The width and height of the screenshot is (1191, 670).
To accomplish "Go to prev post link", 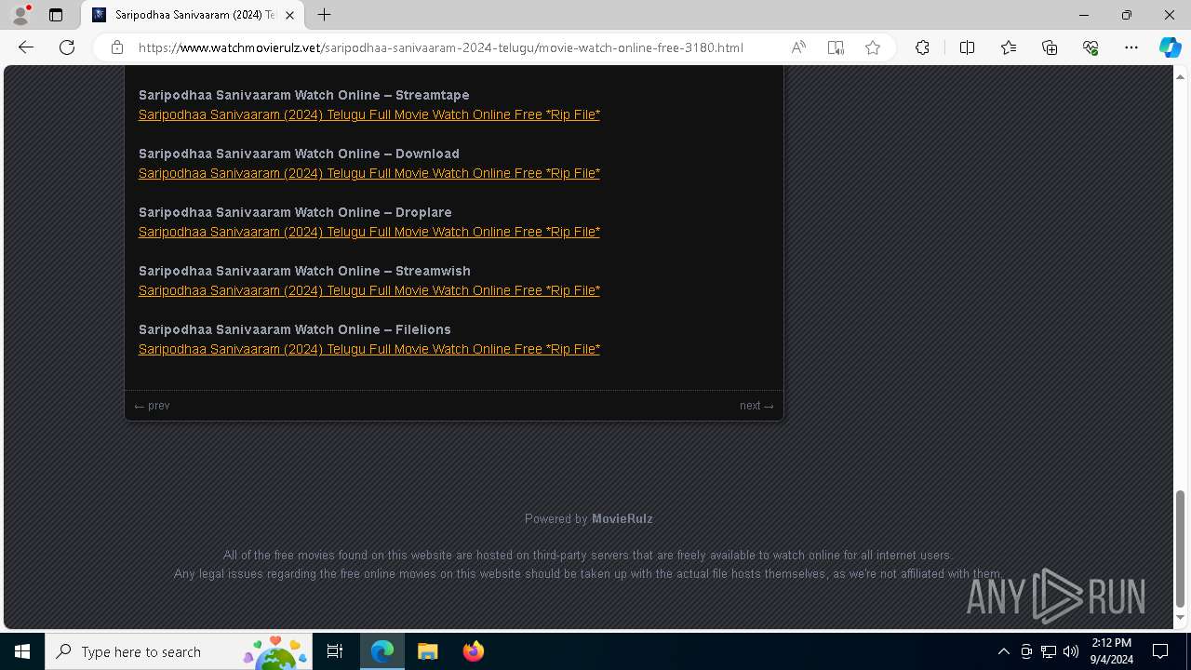I will click(152, 406).
